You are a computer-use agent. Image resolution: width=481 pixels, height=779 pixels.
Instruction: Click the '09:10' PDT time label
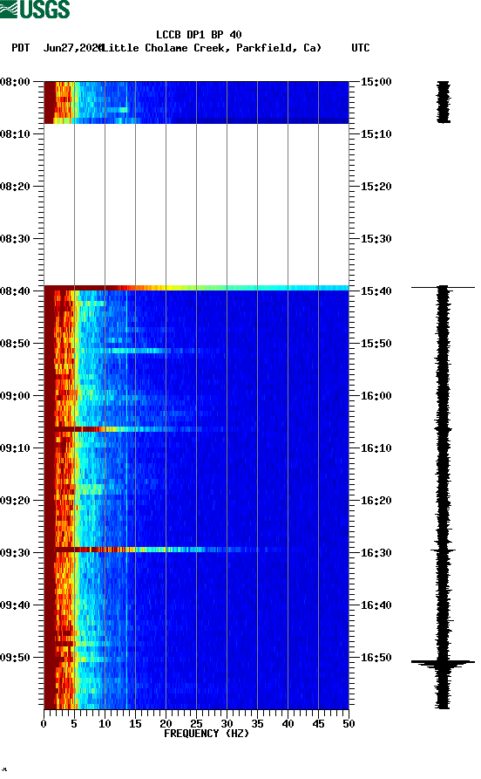(16, 448)
